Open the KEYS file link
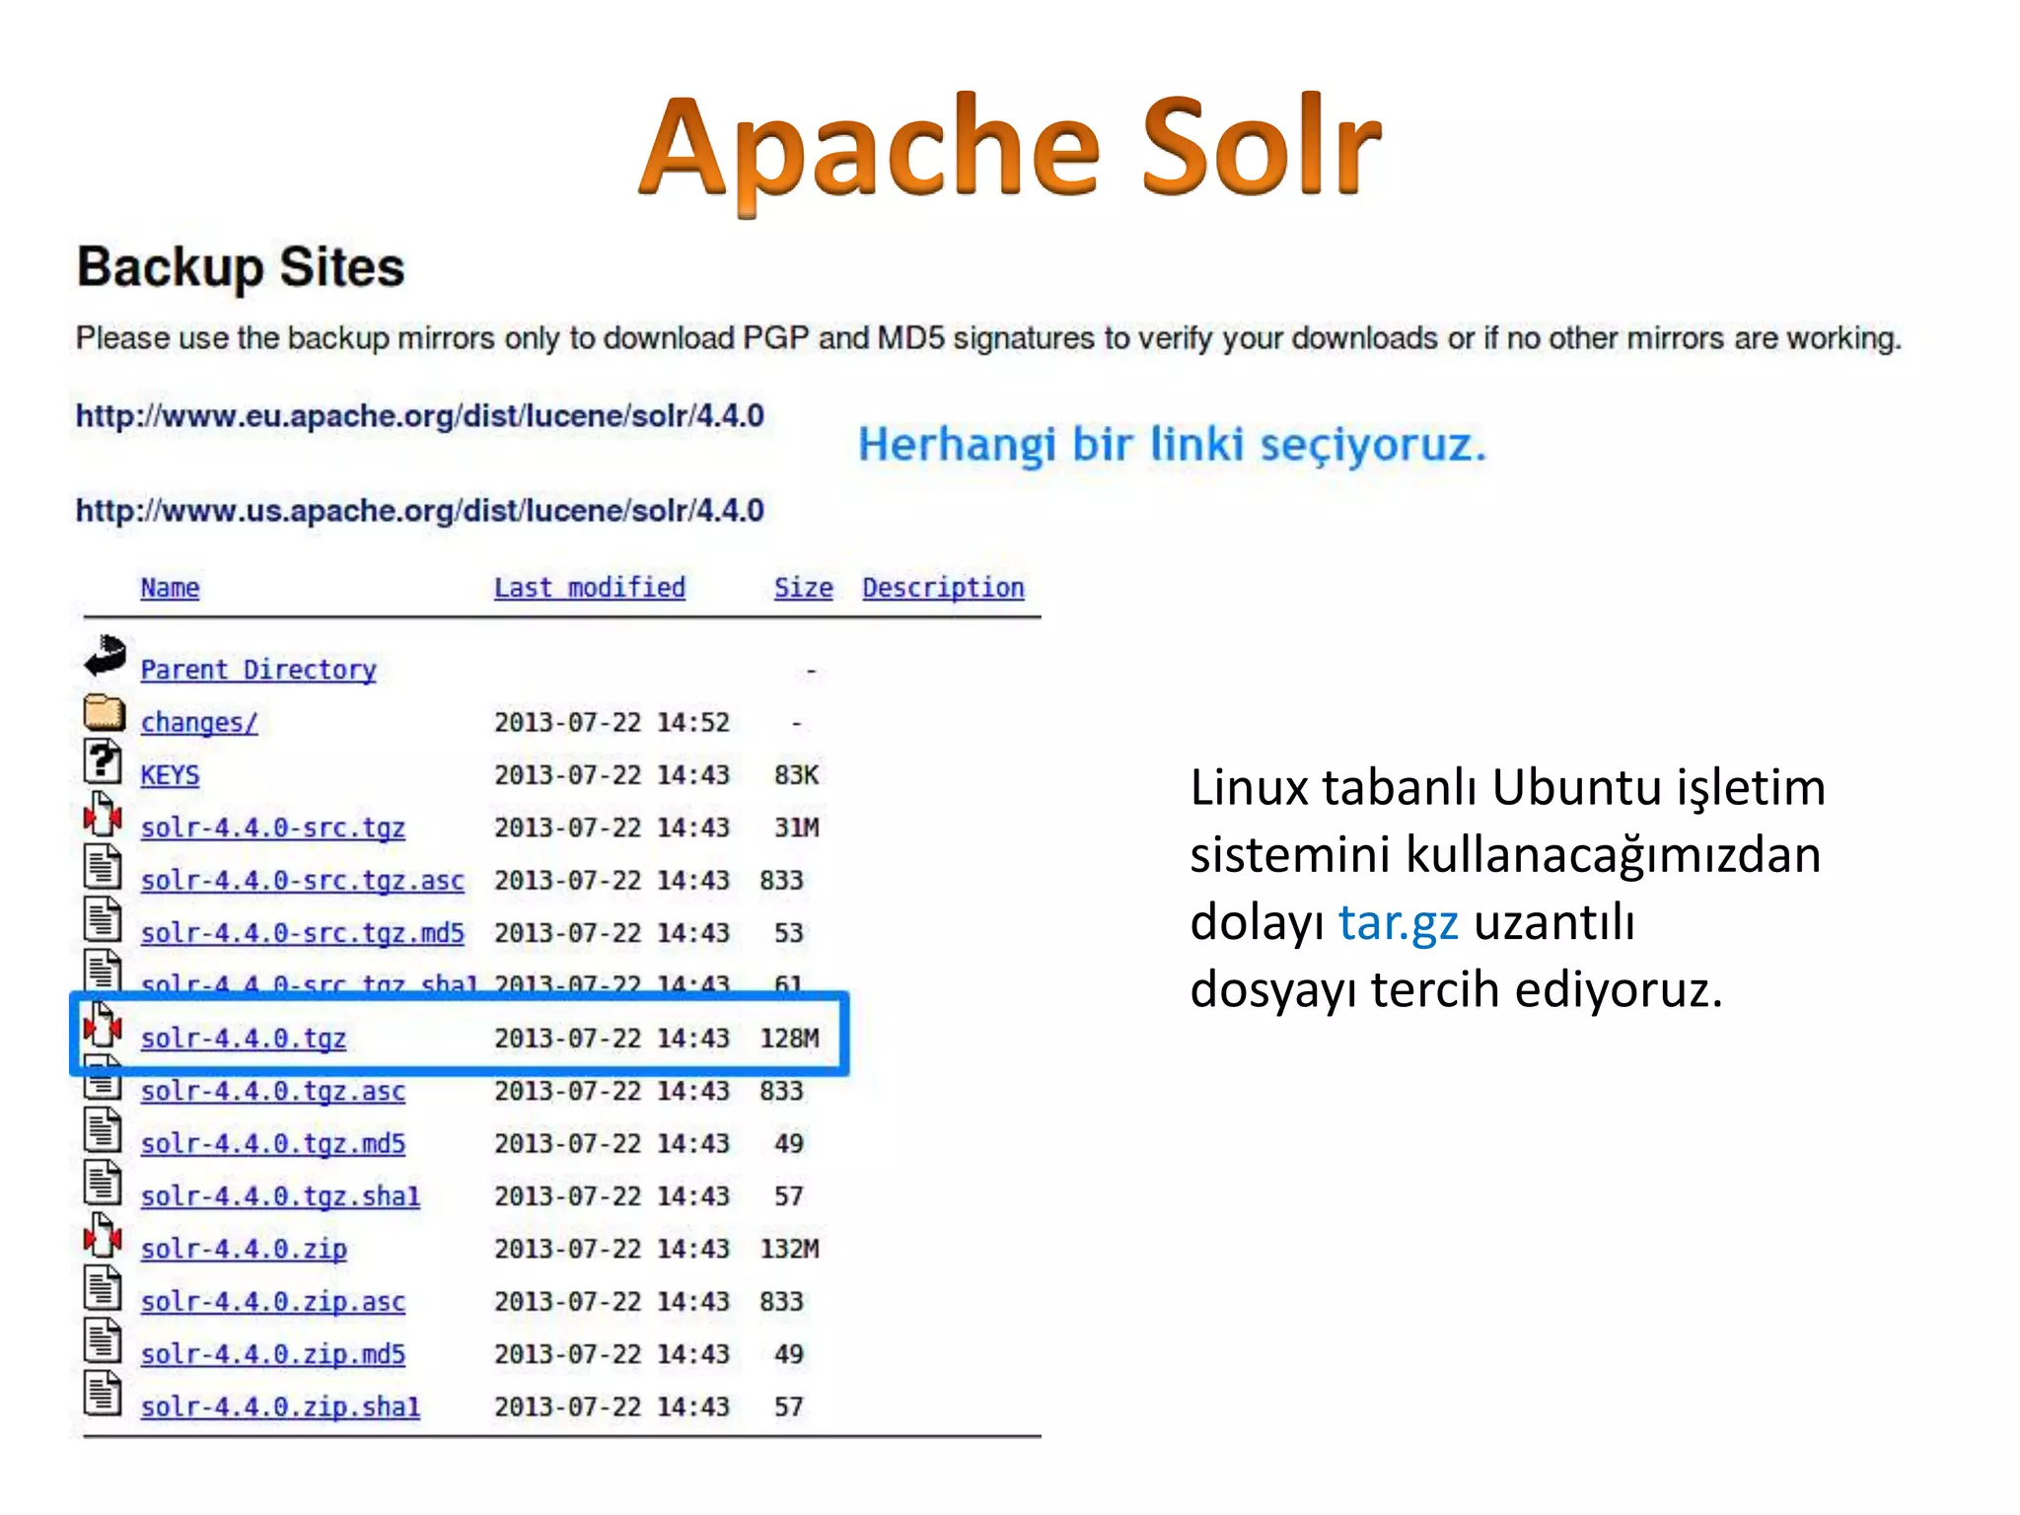The image size is (2020, 1515). pos(170,775)
